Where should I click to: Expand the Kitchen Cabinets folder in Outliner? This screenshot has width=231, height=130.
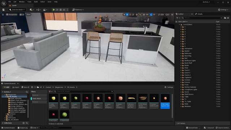point(181,87)
